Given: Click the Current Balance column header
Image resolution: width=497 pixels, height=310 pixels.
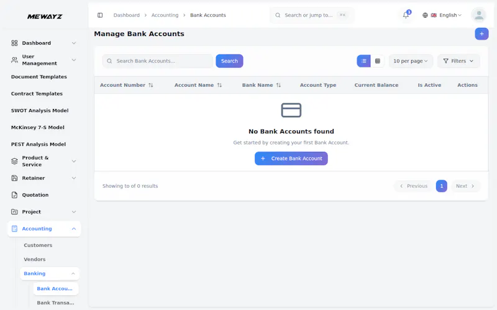Looking at the screenshot, I should pyautogui.click(x=376, y=85).
